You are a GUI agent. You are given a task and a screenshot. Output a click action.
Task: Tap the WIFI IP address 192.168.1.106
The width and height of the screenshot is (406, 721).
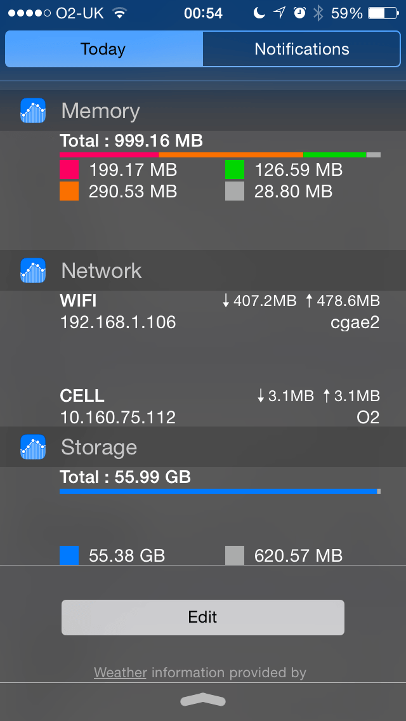point(118,322)
